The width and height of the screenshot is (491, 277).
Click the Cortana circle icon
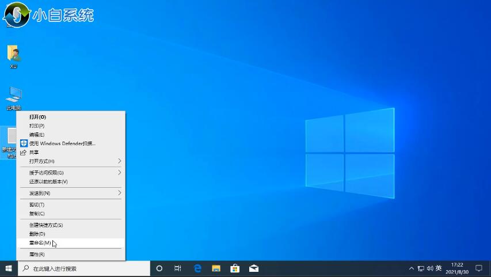click(159, 268)
